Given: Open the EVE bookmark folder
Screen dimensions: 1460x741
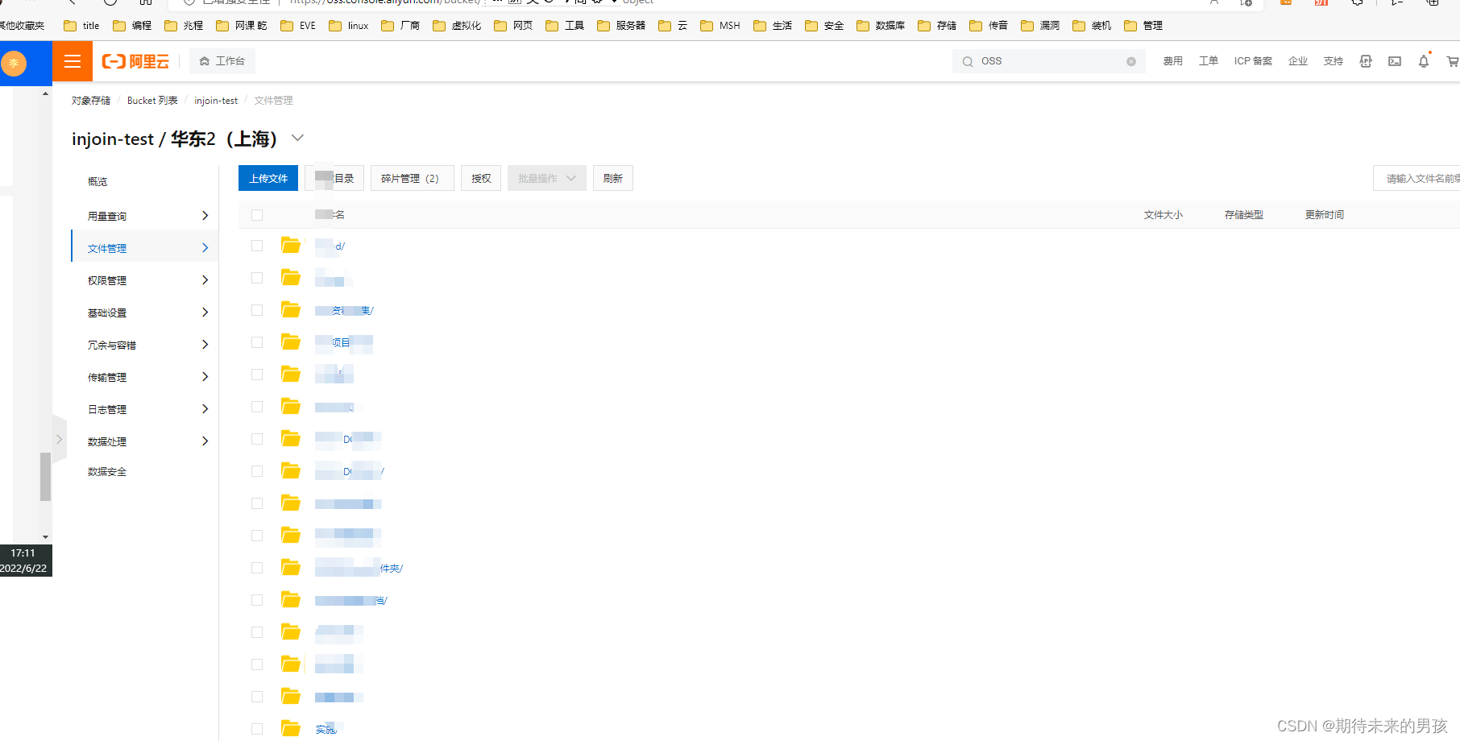Looking at the screenshot, I should click(x=298, y=26).
